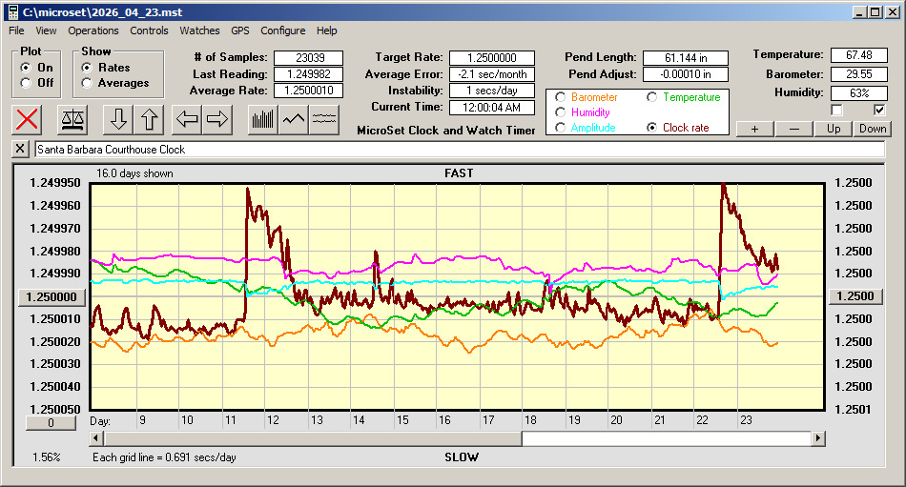
Task: Click the Down button
Action: point(872,129)
